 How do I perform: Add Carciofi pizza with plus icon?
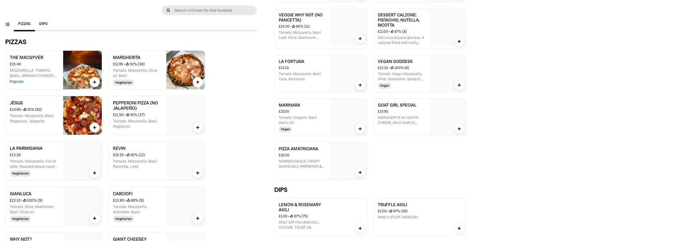pos(197,218)
